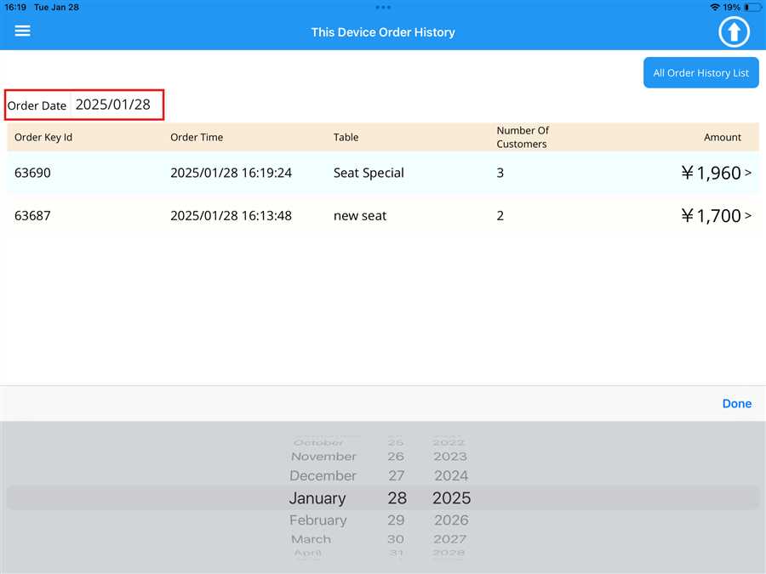Tap the Wi-Fi status icon
Image resolution: width=766 pixels, height=574 pixels.
point(714,7)
